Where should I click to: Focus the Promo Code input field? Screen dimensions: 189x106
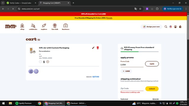(132, 65)
